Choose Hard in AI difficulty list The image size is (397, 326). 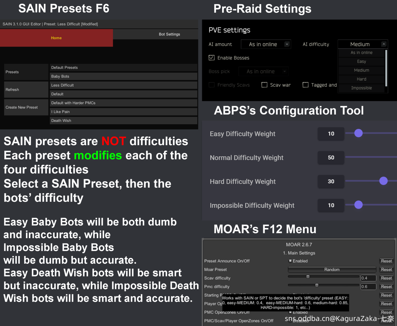[x=361, y=79]
